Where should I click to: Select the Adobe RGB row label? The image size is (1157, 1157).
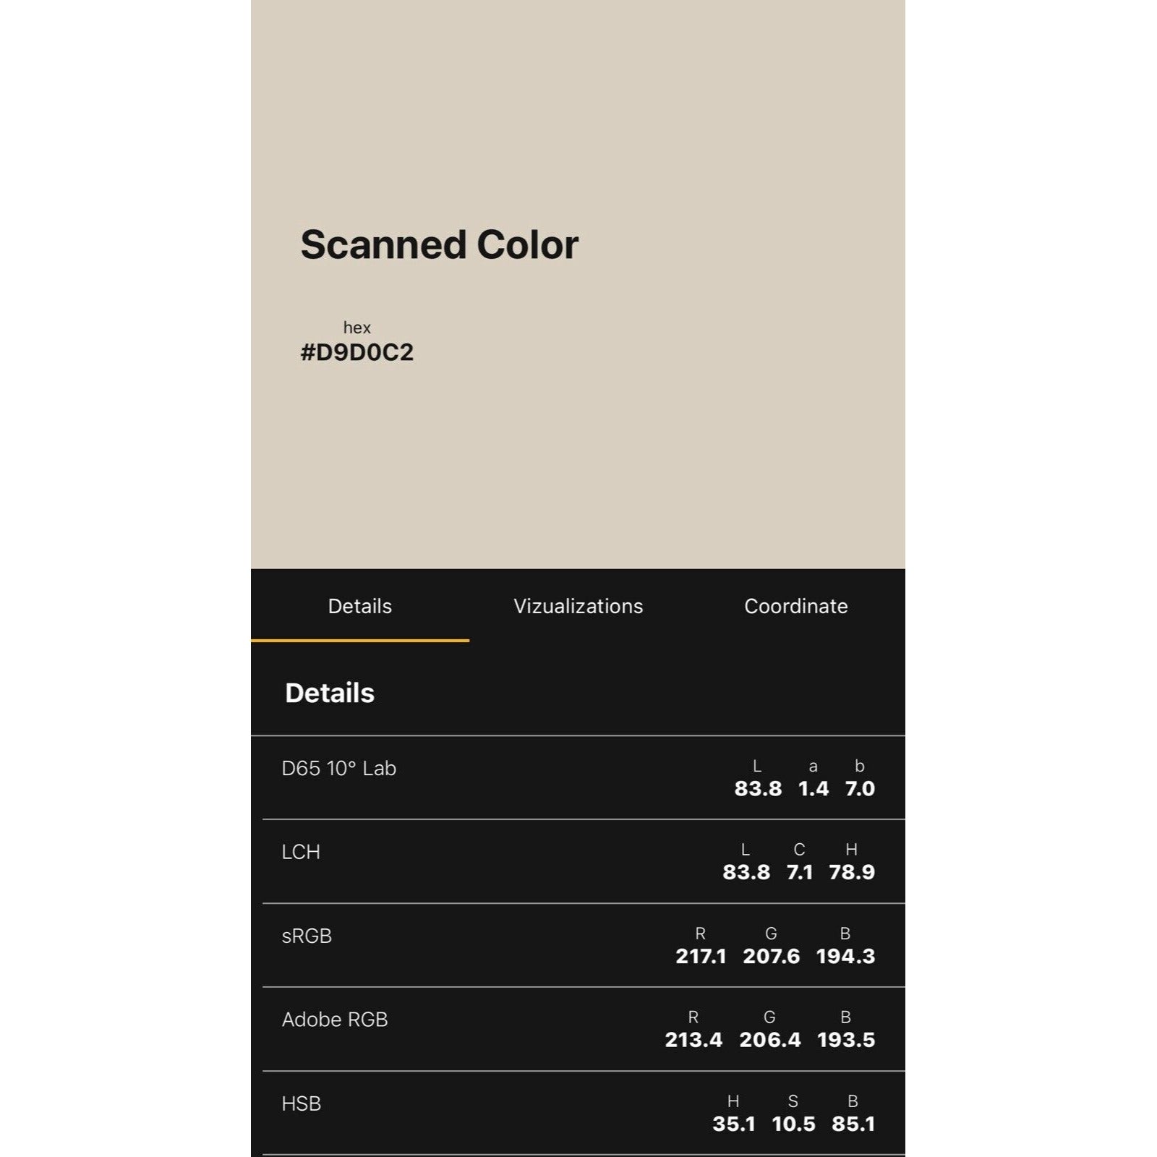click(x=335, y=1020)
